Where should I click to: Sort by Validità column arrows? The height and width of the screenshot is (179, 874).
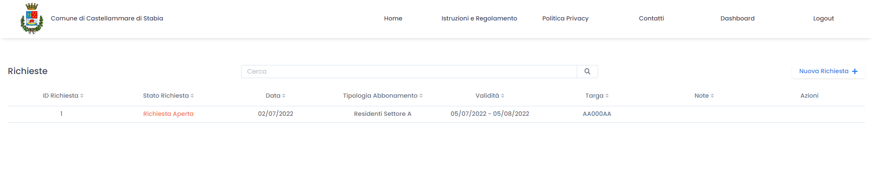pyautogui.click(x=502, y=96)
